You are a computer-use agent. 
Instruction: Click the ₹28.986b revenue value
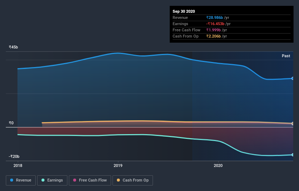pos(215,17)
